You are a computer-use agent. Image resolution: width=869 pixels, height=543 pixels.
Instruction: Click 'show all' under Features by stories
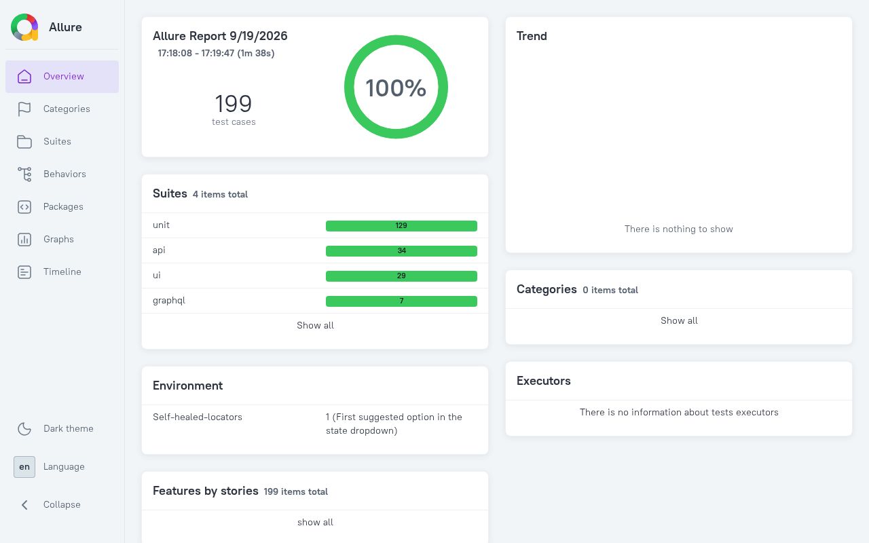[x=315, y=522]
